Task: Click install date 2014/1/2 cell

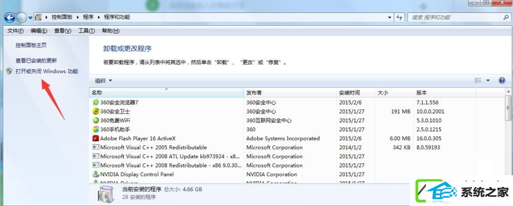Action: (350, 147)
